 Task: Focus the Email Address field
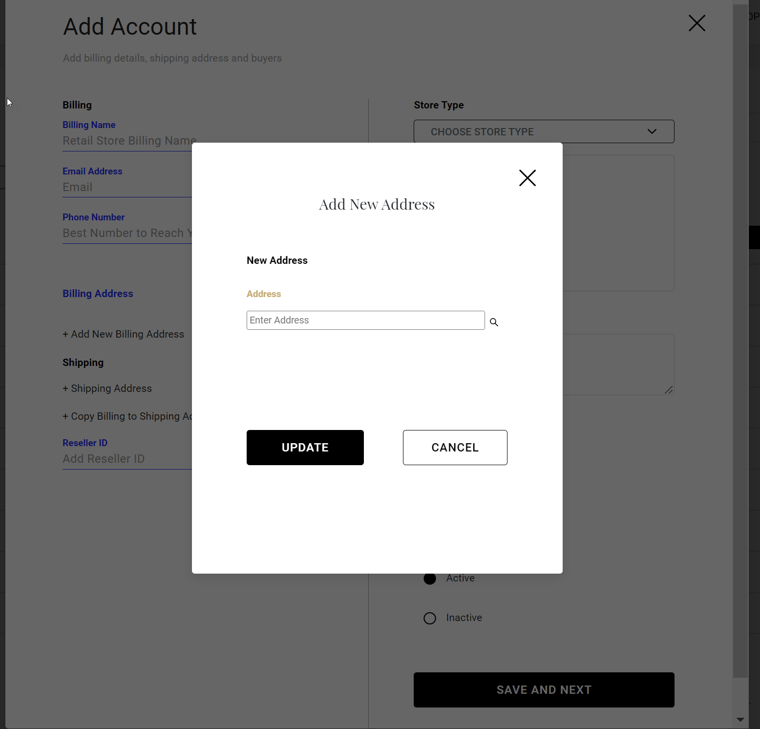pos(127,187)
